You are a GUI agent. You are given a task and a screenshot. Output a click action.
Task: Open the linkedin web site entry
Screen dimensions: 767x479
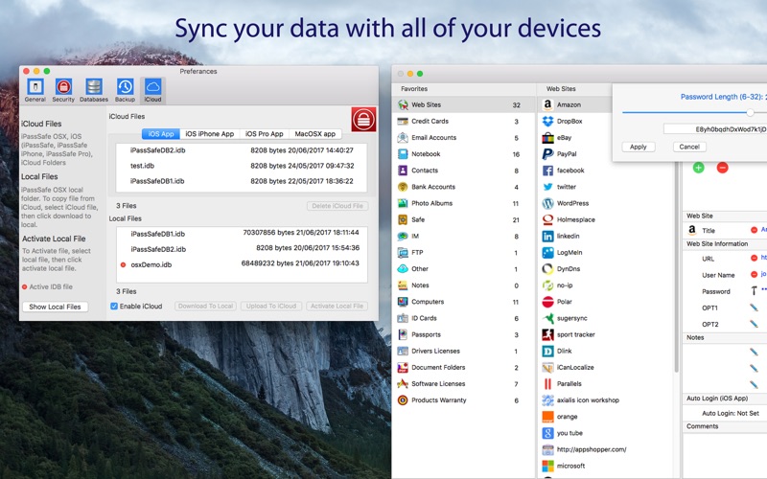pyautogui.click(x=606, y=236)
